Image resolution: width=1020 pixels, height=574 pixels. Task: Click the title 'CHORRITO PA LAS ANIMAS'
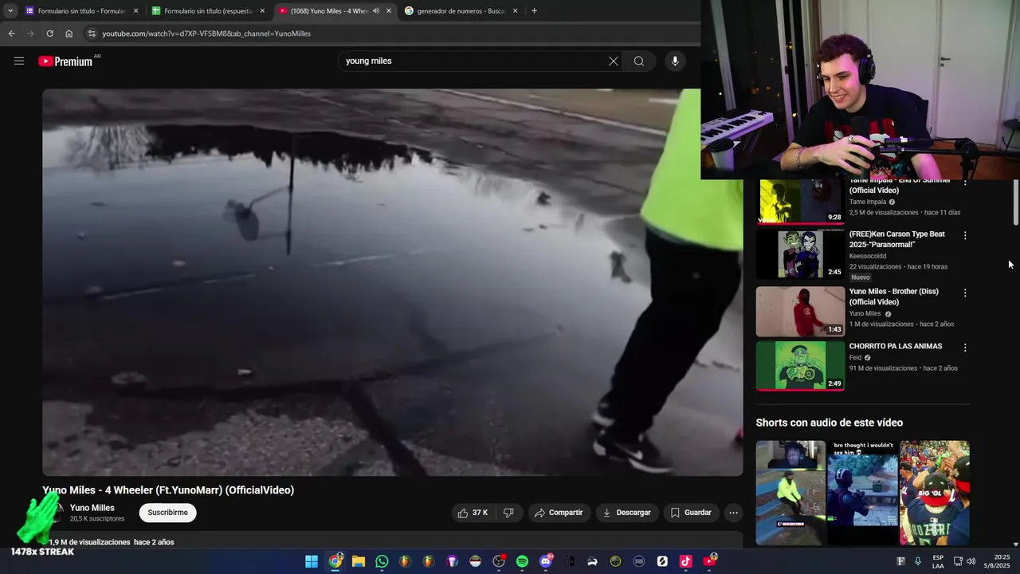pos(896,347)
